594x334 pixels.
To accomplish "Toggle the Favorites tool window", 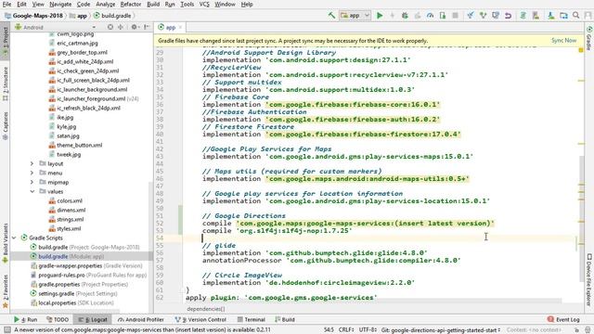I will 5,291.
